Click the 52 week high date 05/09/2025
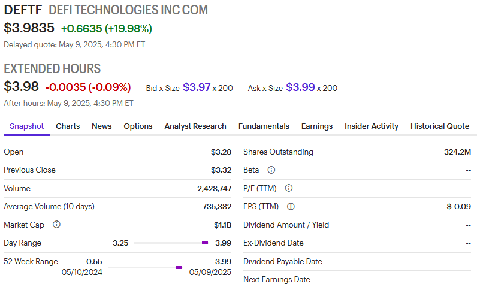 click(x=210, y=272)
